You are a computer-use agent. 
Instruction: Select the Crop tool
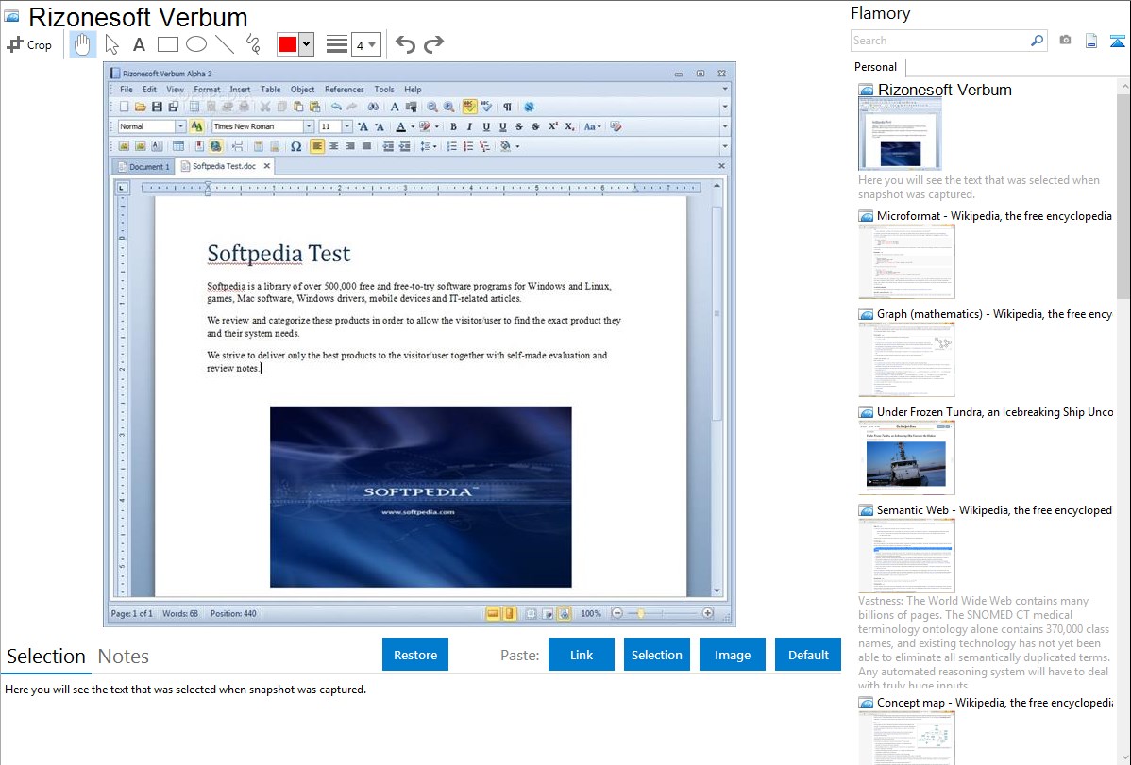[29, 44]
